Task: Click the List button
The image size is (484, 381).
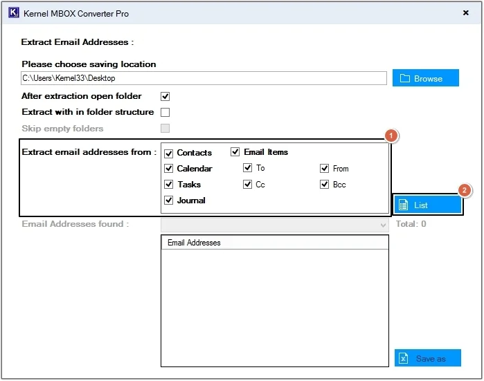Action: pos(427,205)
